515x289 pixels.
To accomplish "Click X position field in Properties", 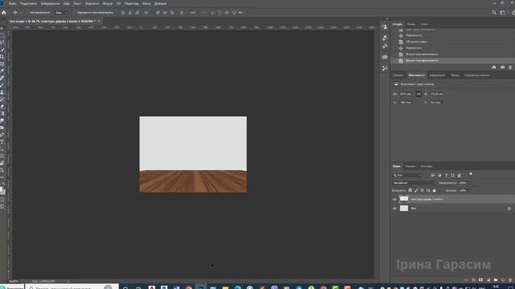I will click(x=406, y=103).
